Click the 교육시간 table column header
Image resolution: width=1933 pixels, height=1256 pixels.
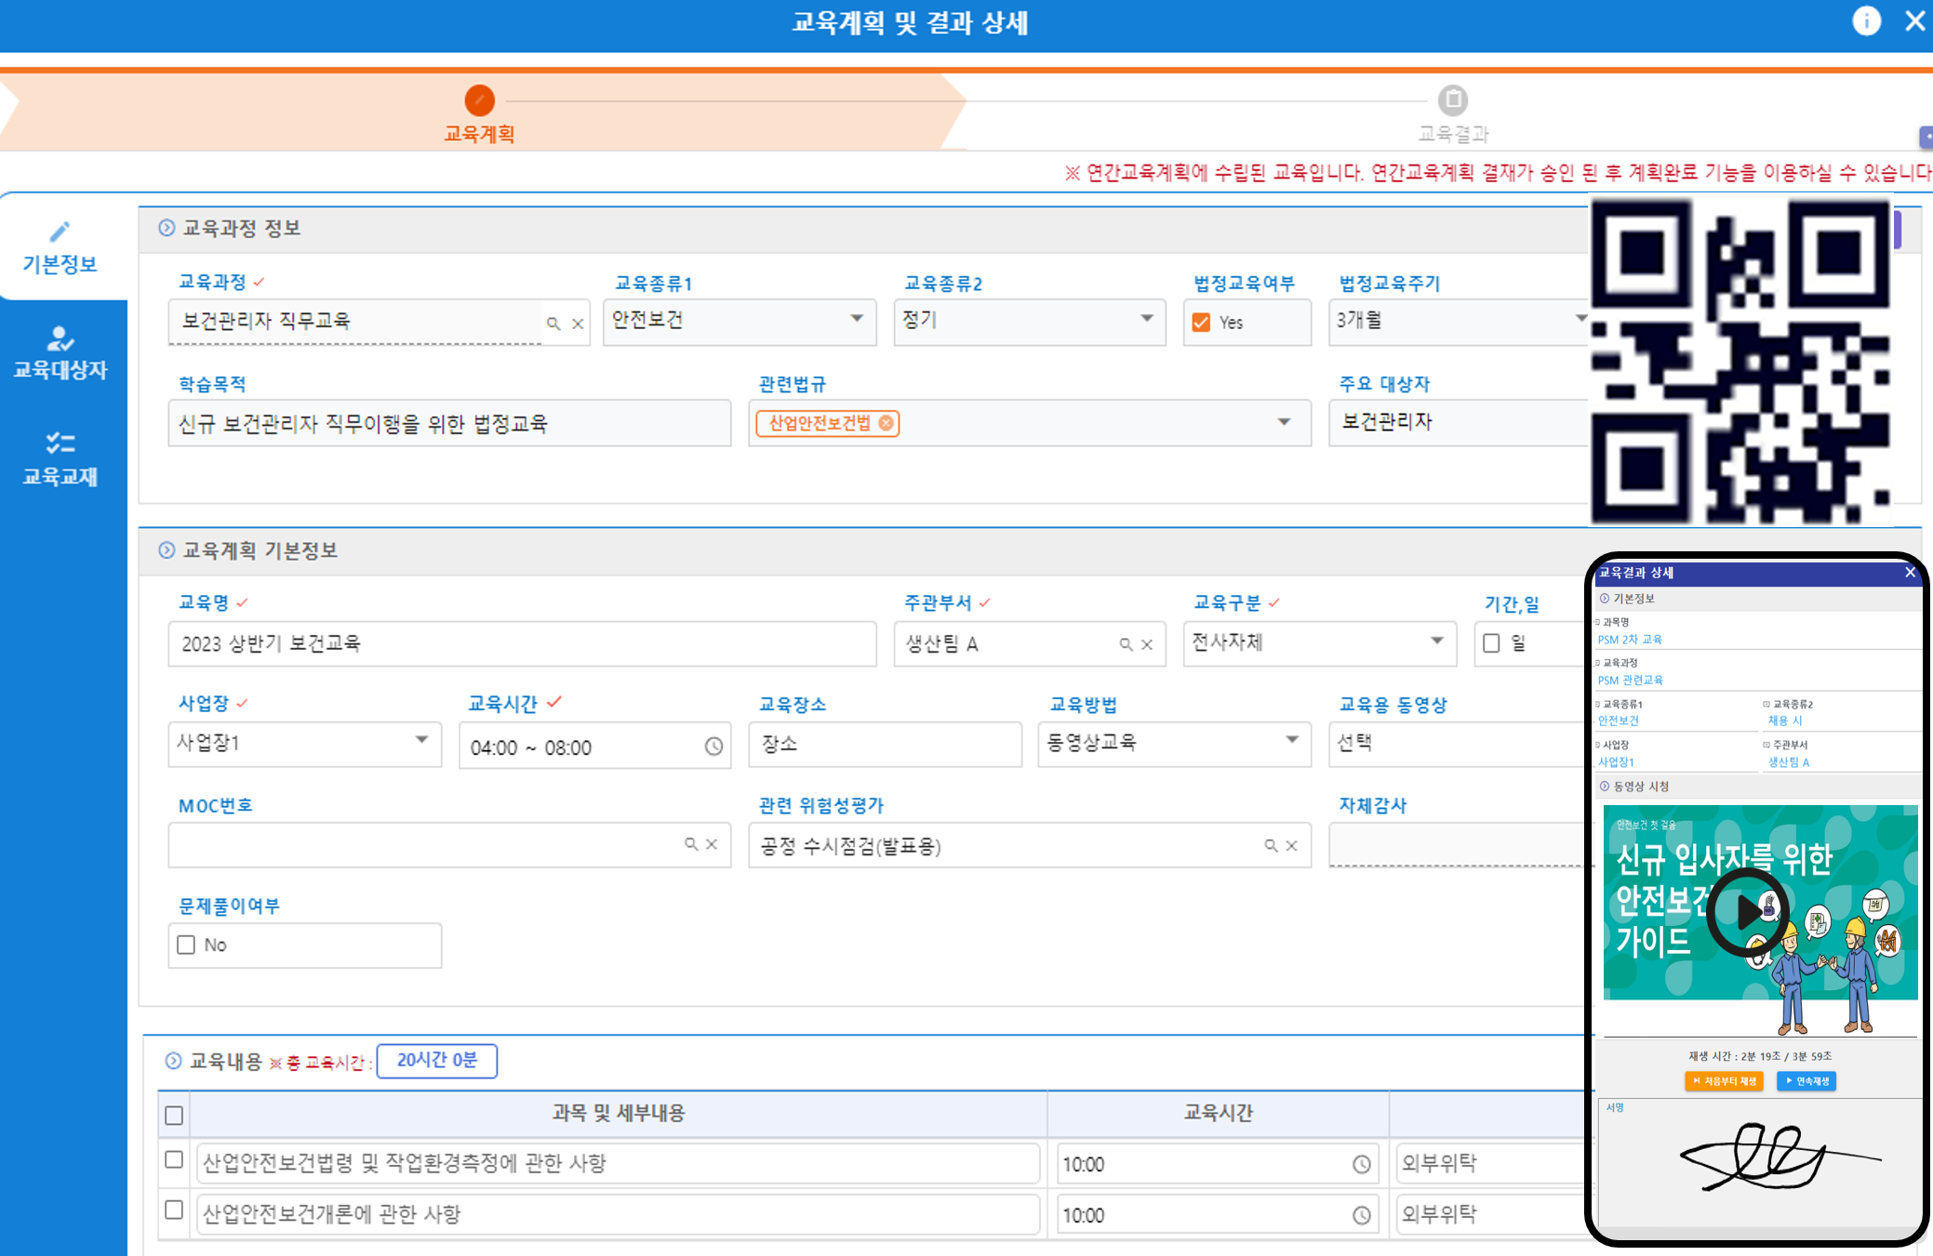1218,1114
